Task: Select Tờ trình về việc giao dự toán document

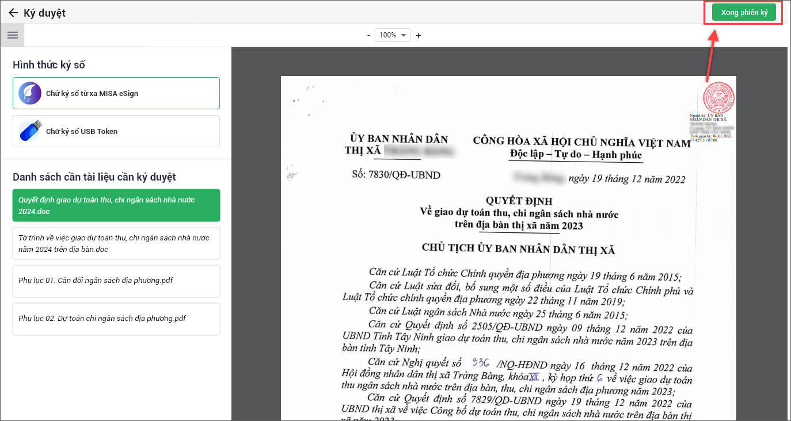Action: click(x=116, y=243)
